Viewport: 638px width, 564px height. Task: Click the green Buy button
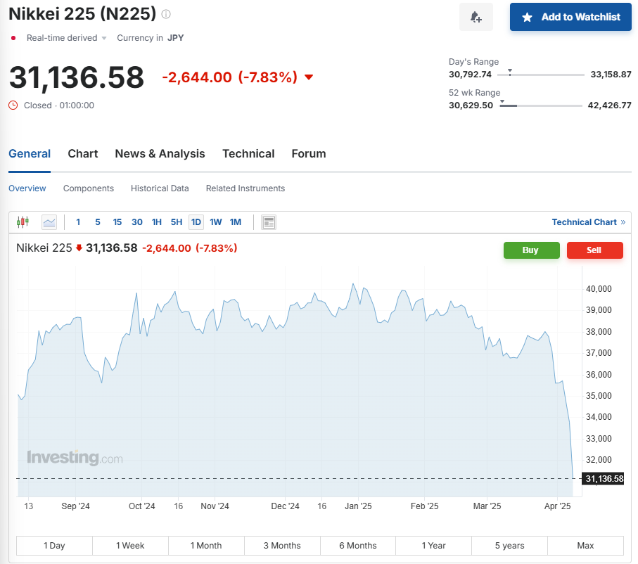pyautogui.click(x=531, y=250)
